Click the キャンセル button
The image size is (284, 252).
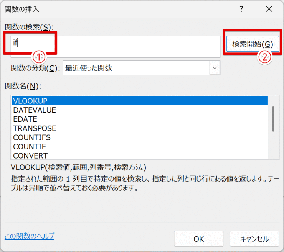point(254,239)
